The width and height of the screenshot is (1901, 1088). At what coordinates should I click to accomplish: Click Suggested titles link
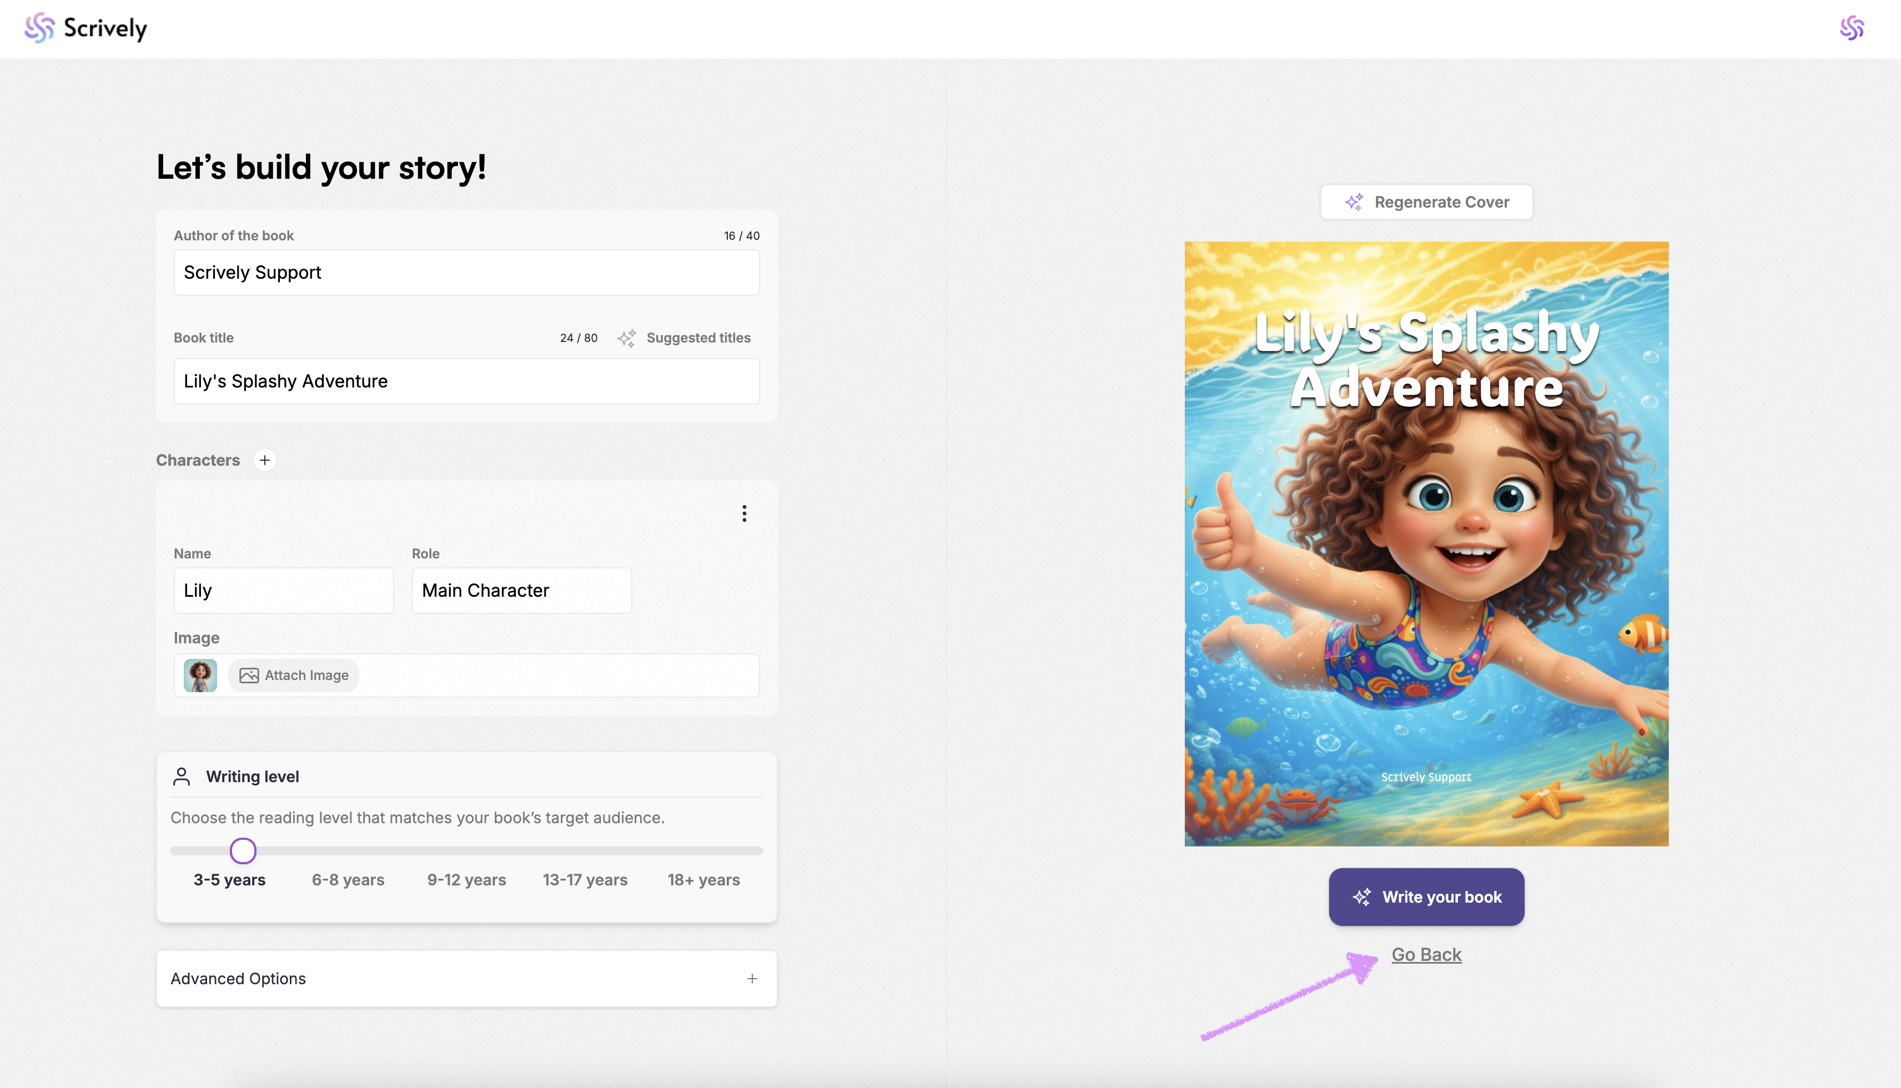pyautogui.click(x=698, y=338)
